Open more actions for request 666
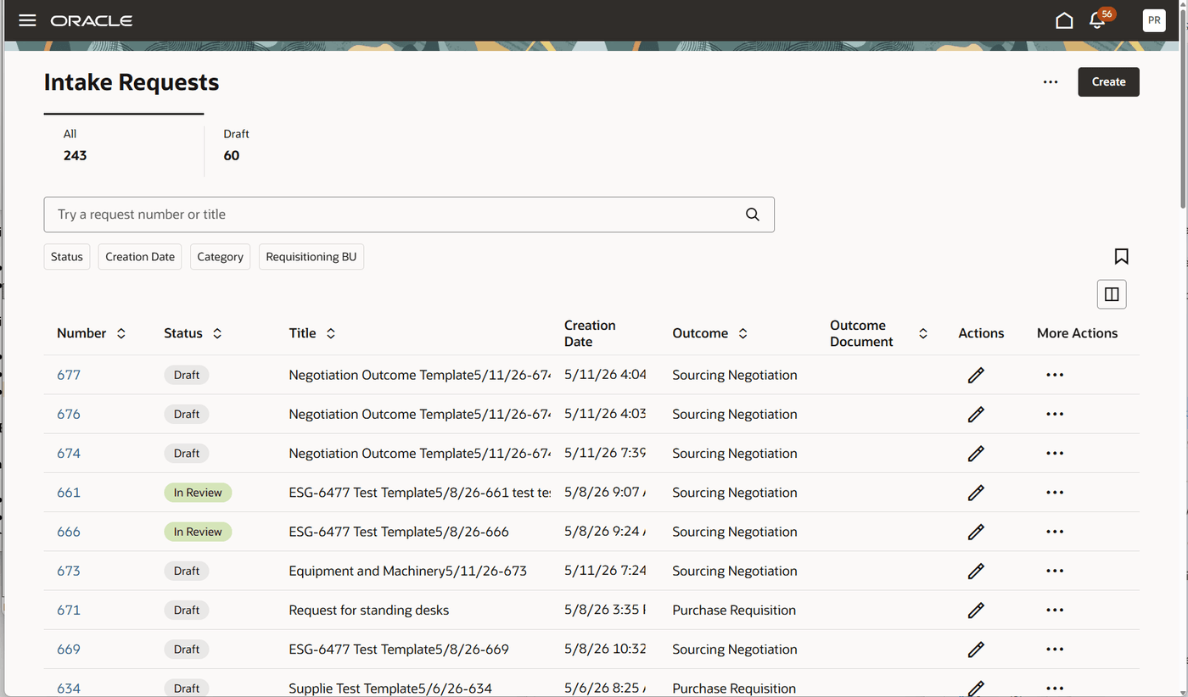 point(1055,532)
